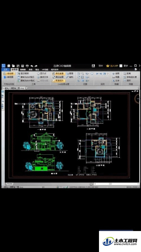
Task: Click the 登录 login button
Action: click(101, 66)
